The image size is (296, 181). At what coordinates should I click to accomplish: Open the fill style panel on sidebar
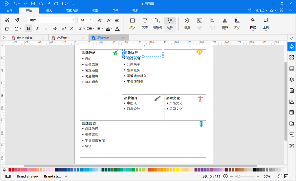point(292,46)
